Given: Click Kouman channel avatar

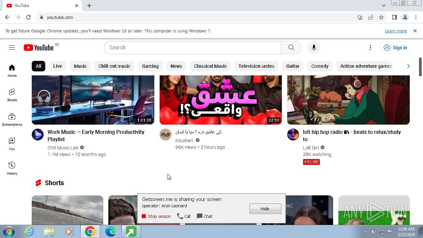Looking at the screenshot, I should [x=166, y=135].
